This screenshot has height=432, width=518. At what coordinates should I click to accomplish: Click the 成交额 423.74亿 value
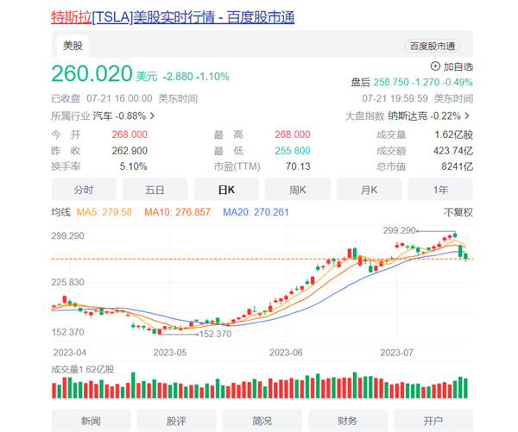point(453,151)
